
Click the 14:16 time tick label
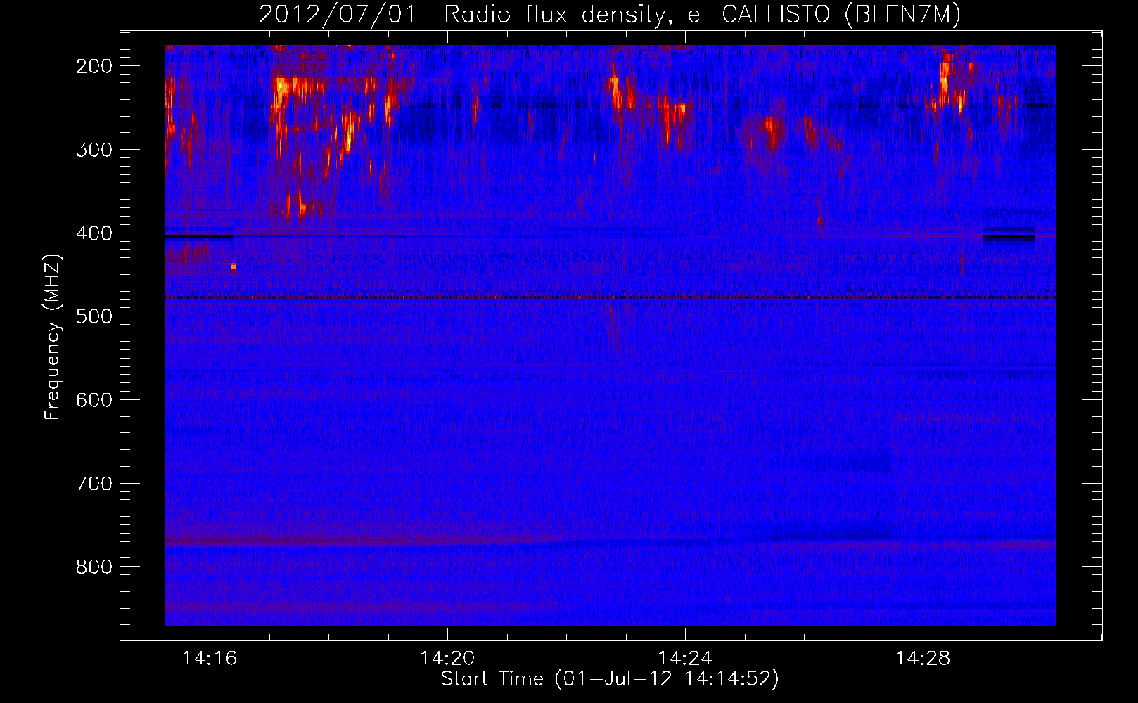click(210, 658)
